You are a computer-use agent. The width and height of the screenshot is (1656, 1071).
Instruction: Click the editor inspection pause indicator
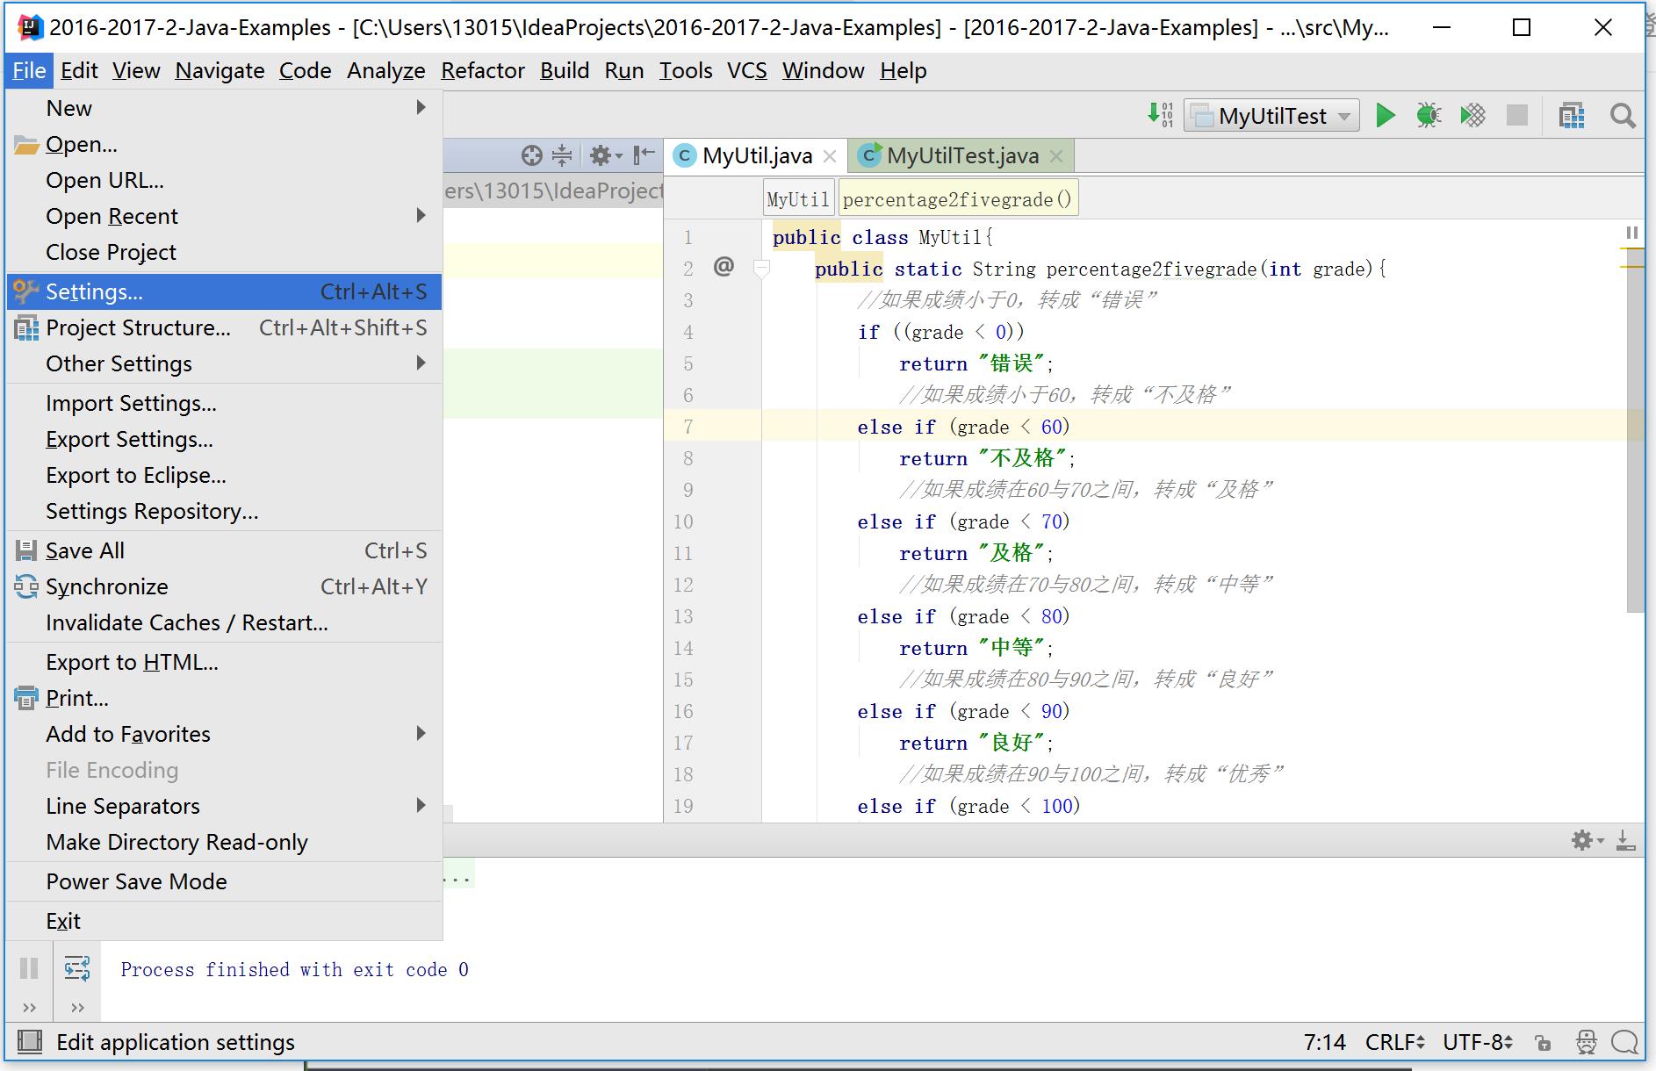tap(1631, 233)
